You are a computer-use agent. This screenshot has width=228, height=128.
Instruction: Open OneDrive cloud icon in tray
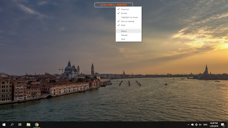192,125
